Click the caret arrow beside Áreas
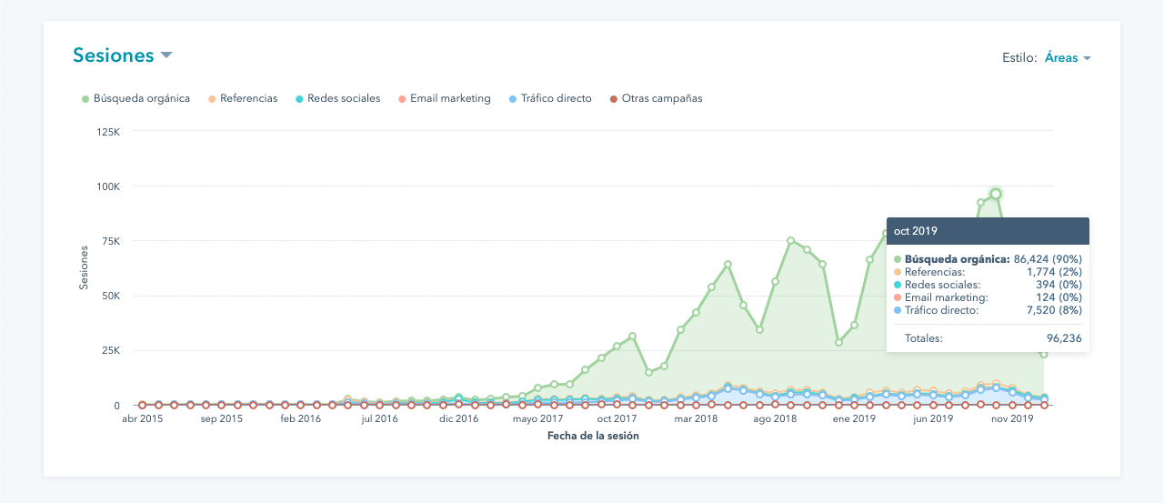 point(1088,59)
